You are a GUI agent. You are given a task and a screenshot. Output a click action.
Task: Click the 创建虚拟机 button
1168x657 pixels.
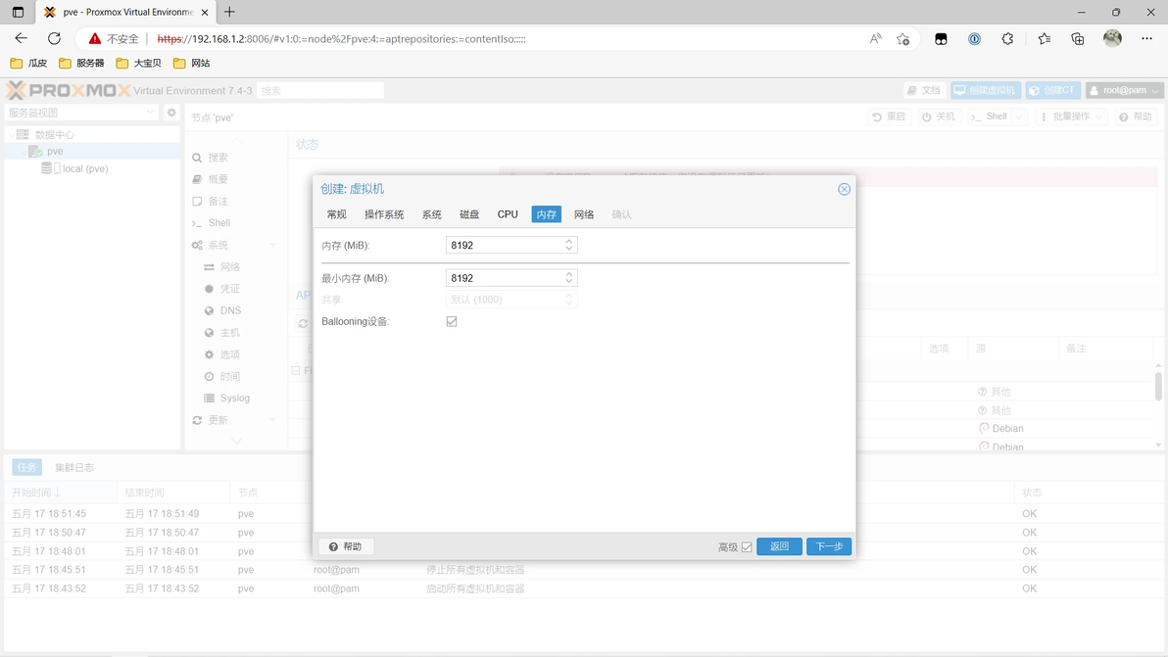pyautogui.click(x=986, y=90)
